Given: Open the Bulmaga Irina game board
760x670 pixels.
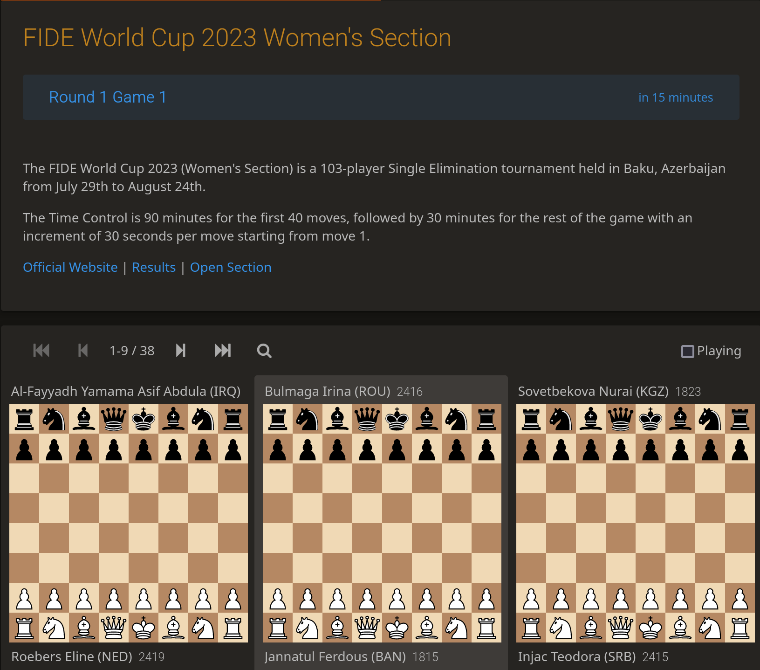Looking at the screenshot, I should pyautogui.click(x=382, y=523).
